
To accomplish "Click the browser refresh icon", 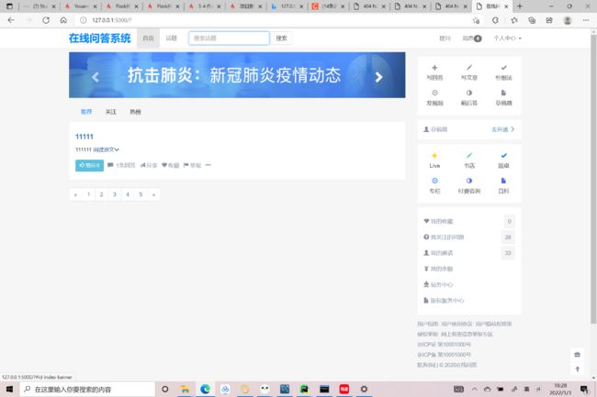I will click(x=46, y=20).
